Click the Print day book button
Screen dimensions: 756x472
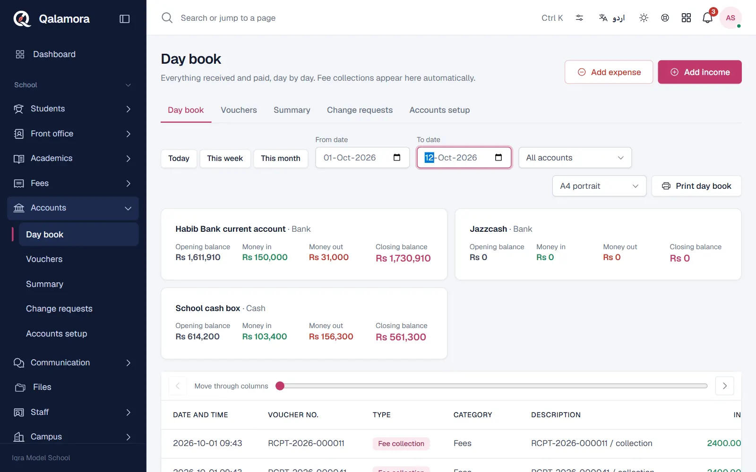click(696, 186)
